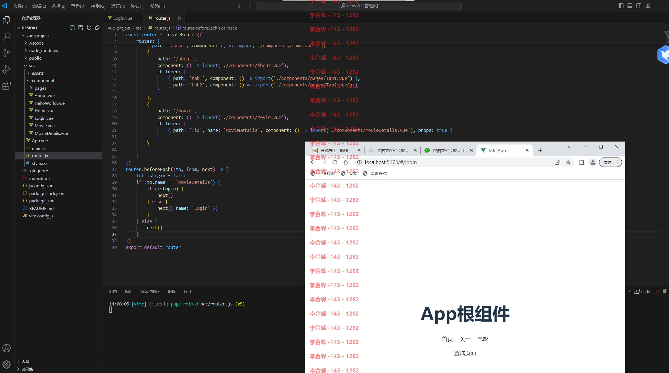Open explorer more actions ellipsis
The image size is (669, 373).
(94, 18)
